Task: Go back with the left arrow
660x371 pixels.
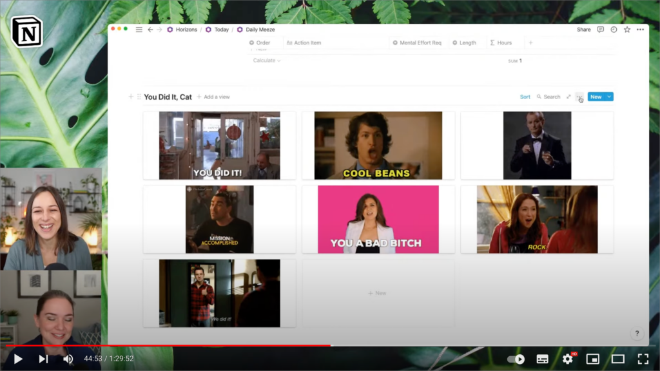Action: click(150, 30)
